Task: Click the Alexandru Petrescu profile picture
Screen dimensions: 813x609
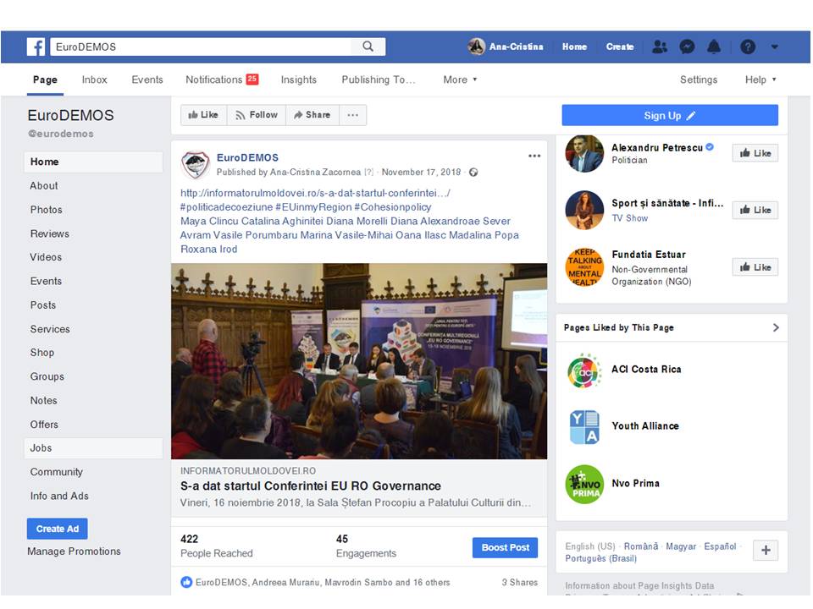Action: pos(584,153)
